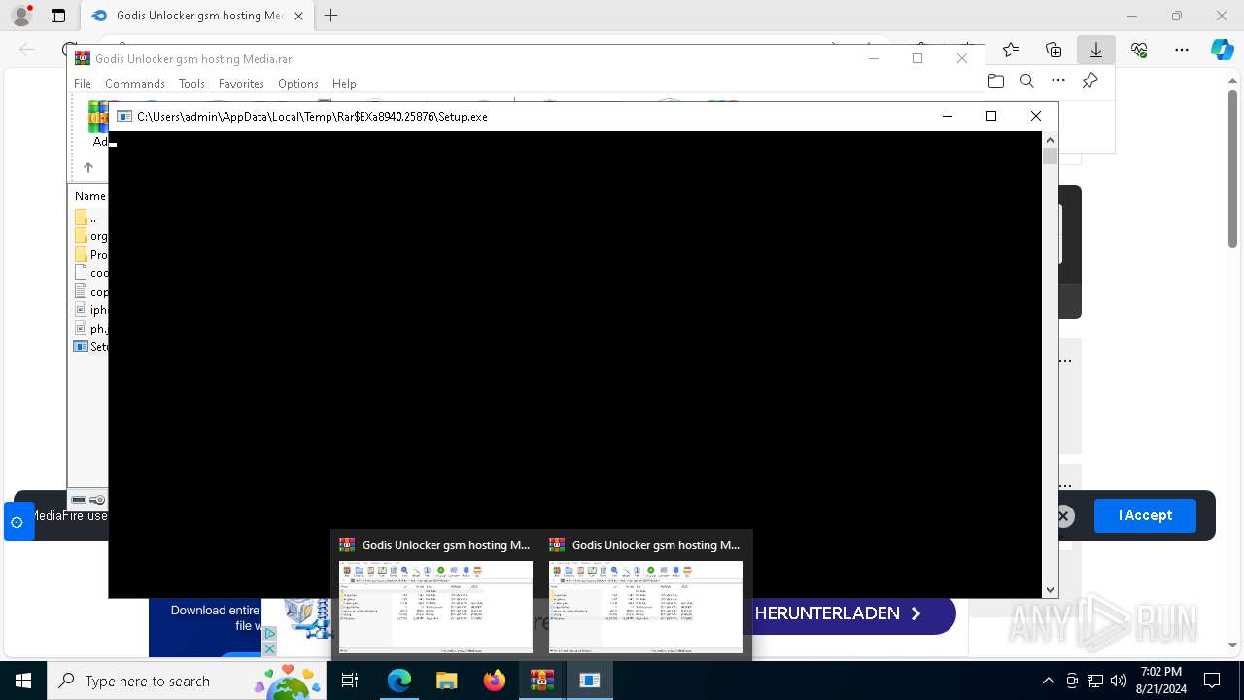This screenshot has height=700, width=1244.
Task: Open Firefox from the taskbar
Action: (495, 681)
